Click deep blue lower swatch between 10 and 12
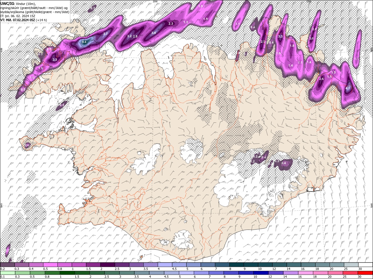This screenshot has width=373, height=279. pos(261,273)
